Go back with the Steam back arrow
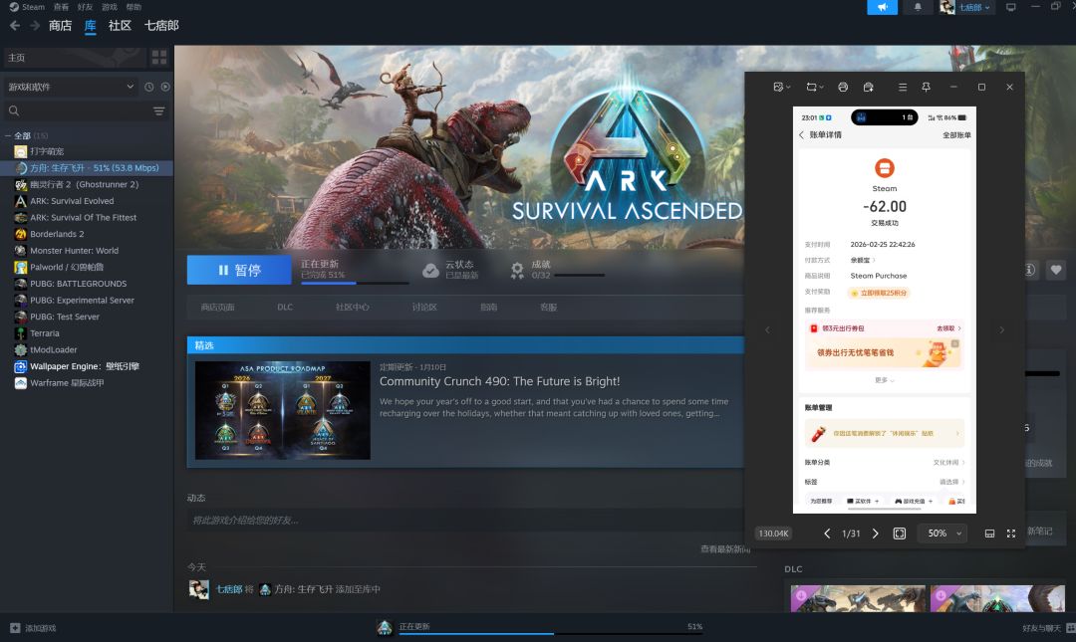Screen dimensions: 1076x642 point(15,25)
